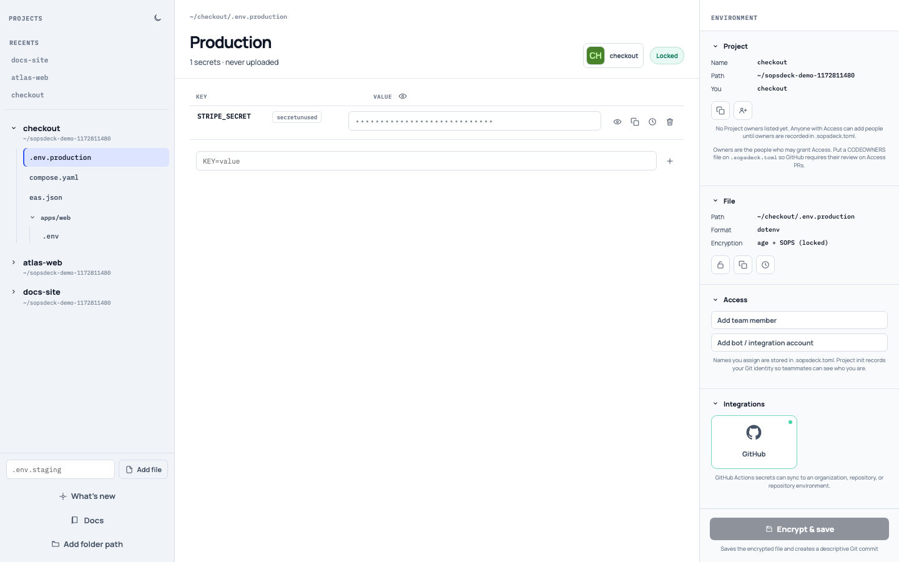899x562 pixels.
Task: Click Add bot / integration account field
Action: pyautogui.click(x=799, y=343)
